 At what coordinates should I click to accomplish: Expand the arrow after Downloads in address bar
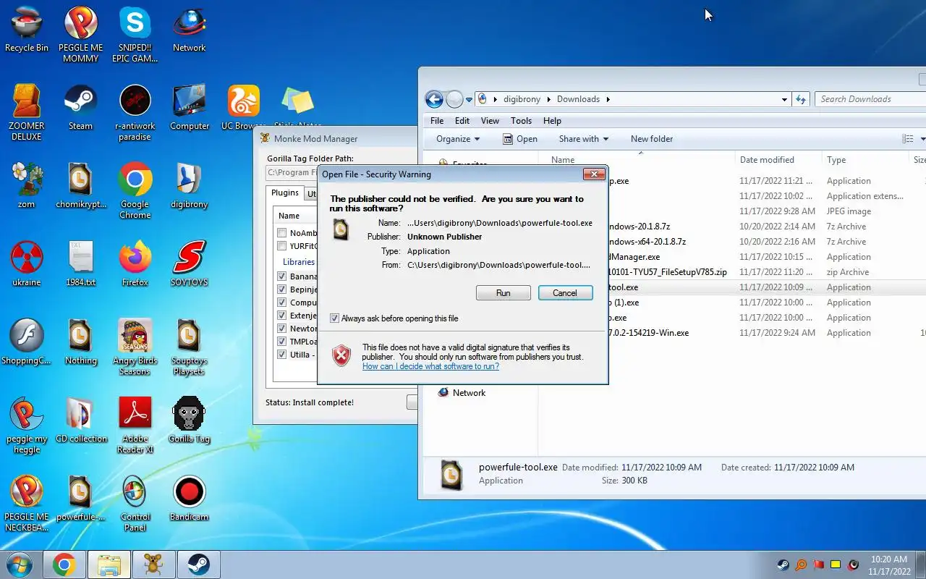tap(608, 99)
